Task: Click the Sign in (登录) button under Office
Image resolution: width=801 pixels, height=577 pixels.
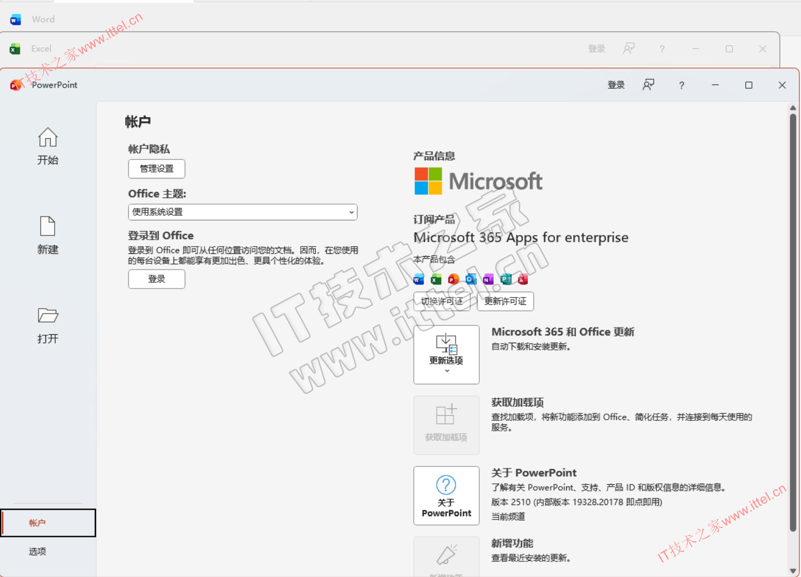Action: click(x=157, y=279)
